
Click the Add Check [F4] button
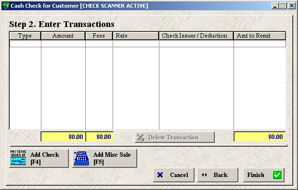click(x=39, y=158)
